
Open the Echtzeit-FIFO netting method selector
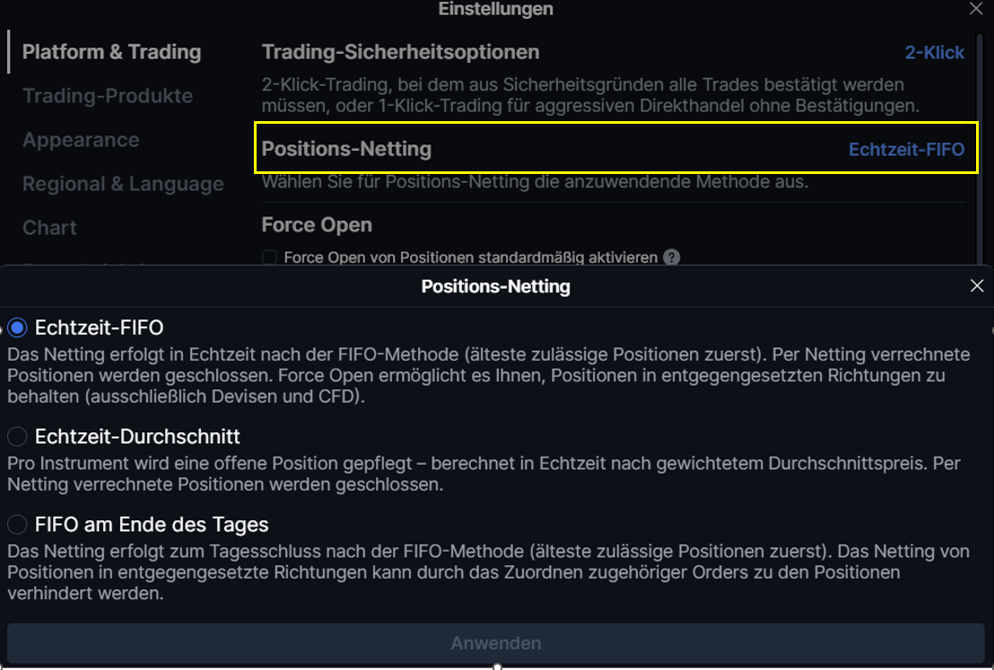click(906, 150)
